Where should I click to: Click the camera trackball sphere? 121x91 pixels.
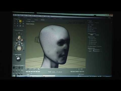click(x=19, y=49)
